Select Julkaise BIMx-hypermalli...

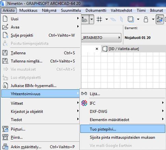pyautogui.click(x=41, y=86)
